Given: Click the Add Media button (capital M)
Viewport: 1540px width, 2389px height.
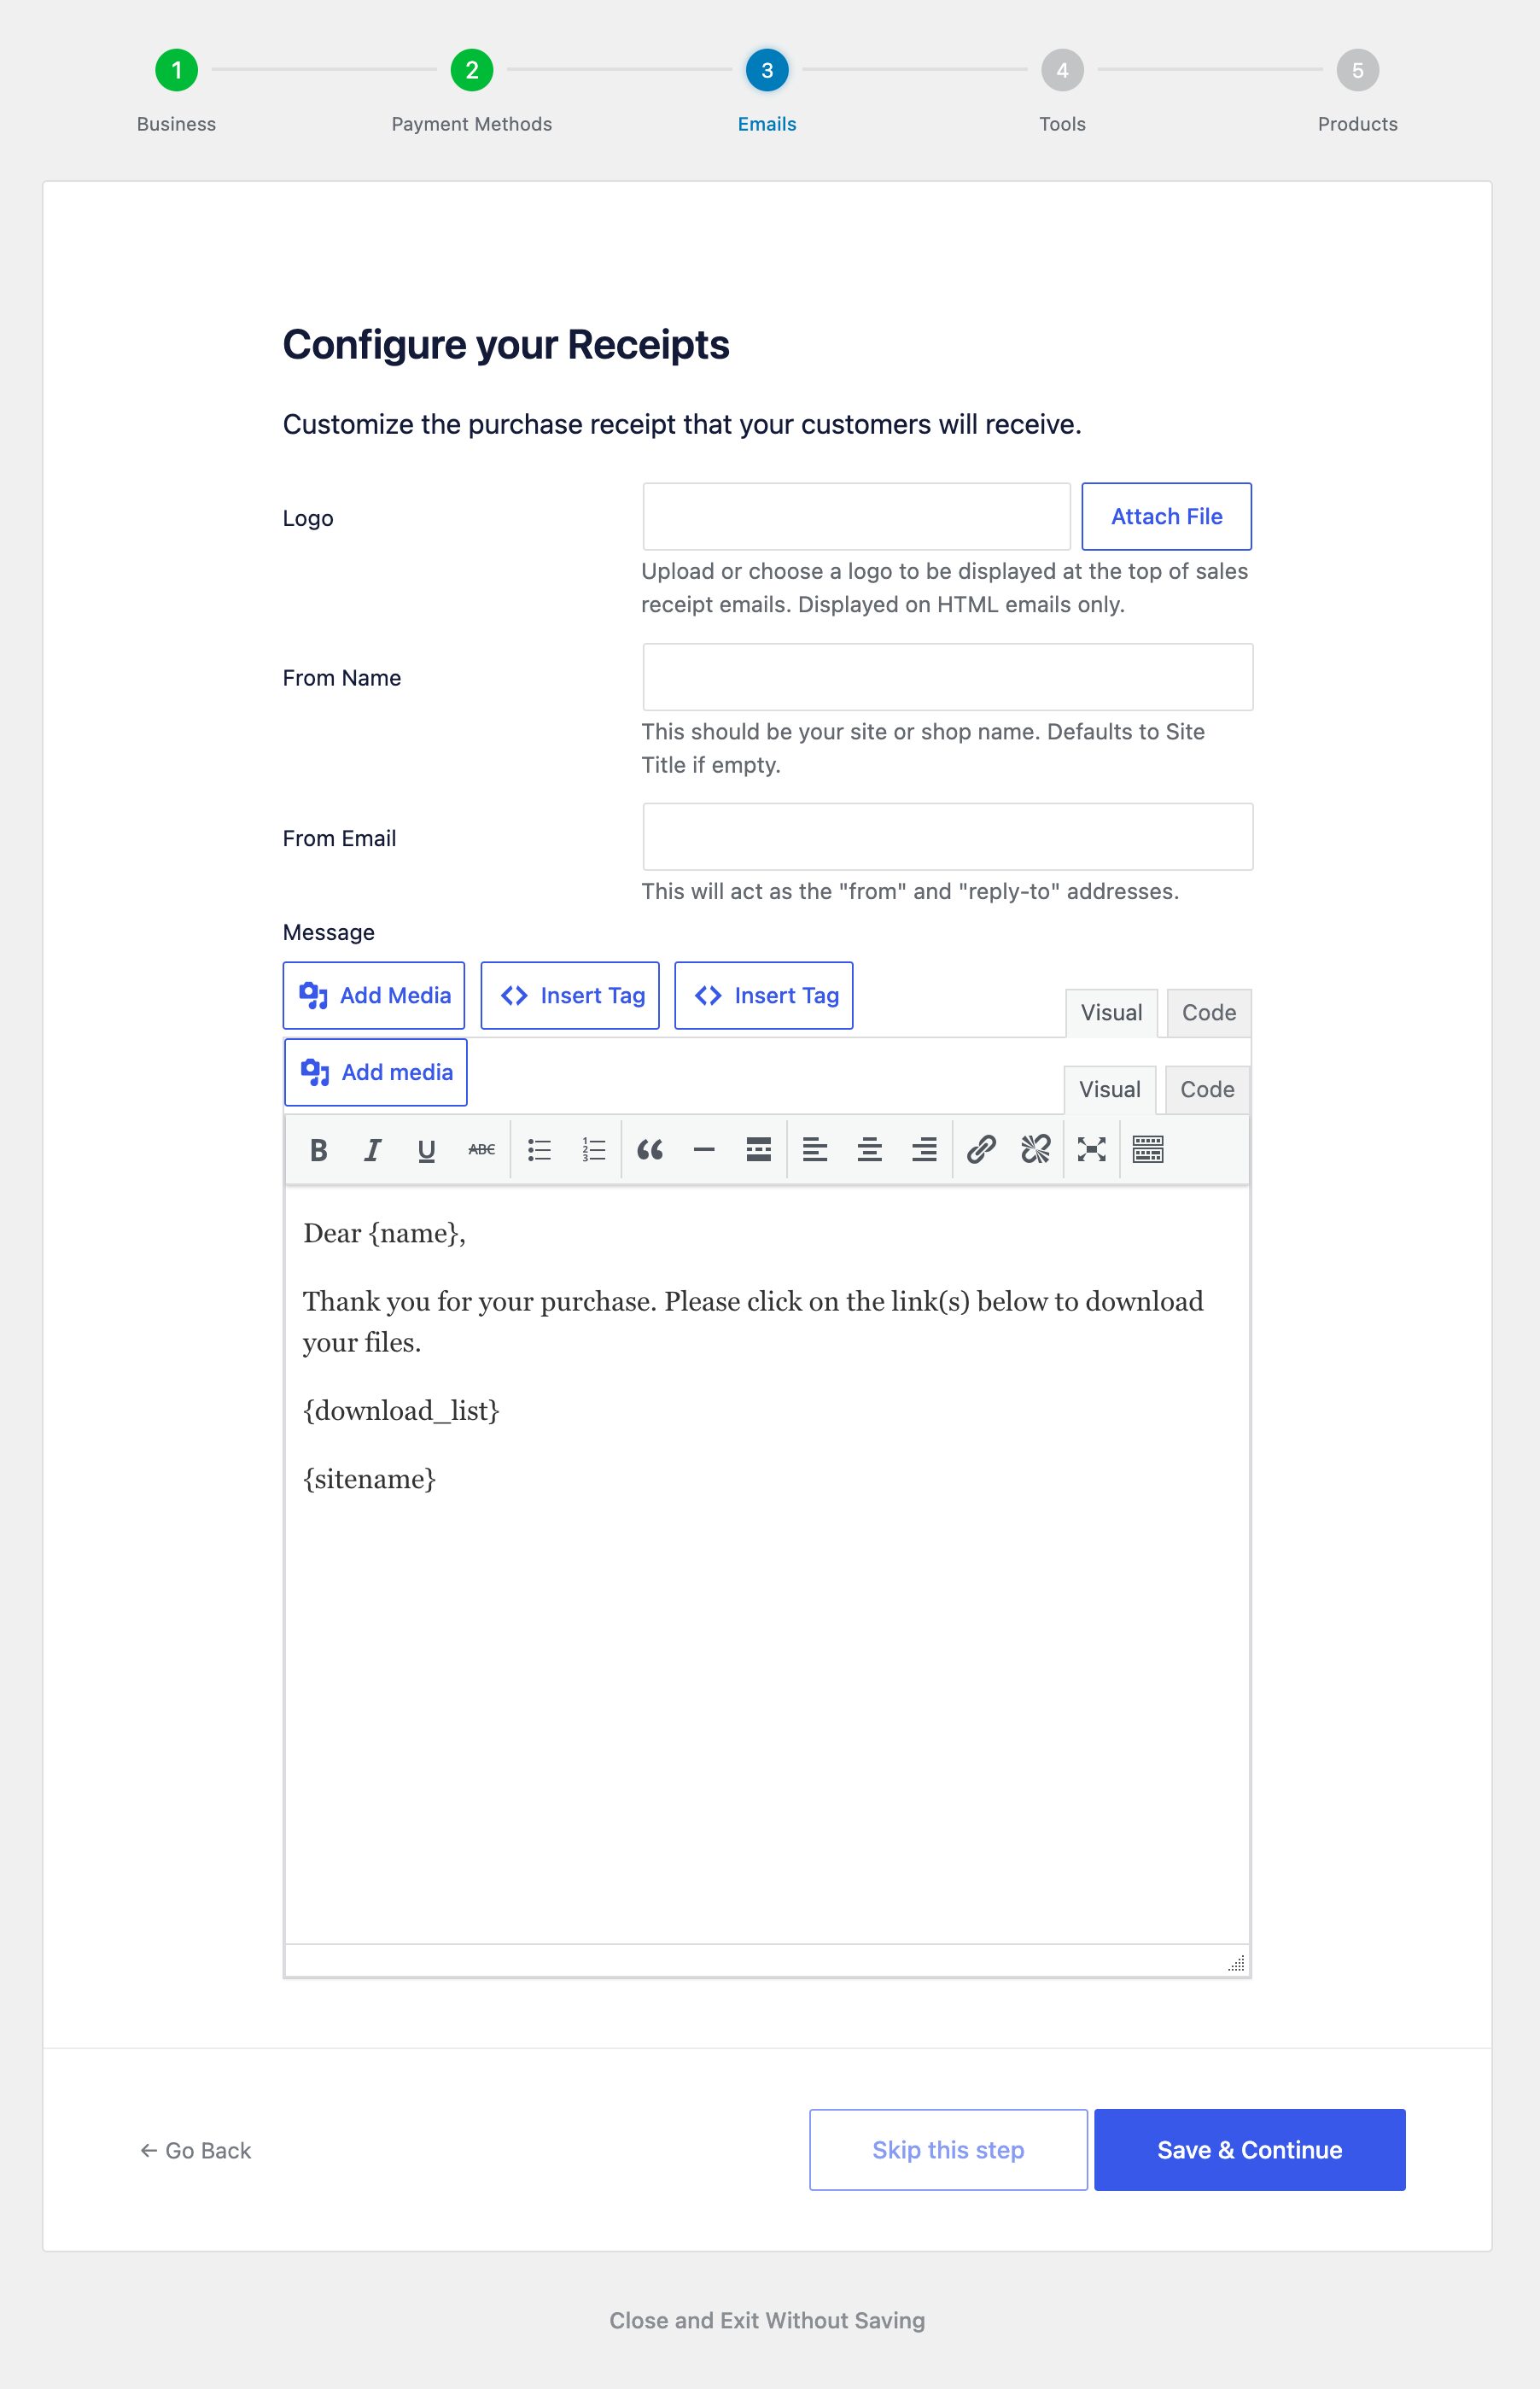Looking at the screenshot, I should coord(374,996).
